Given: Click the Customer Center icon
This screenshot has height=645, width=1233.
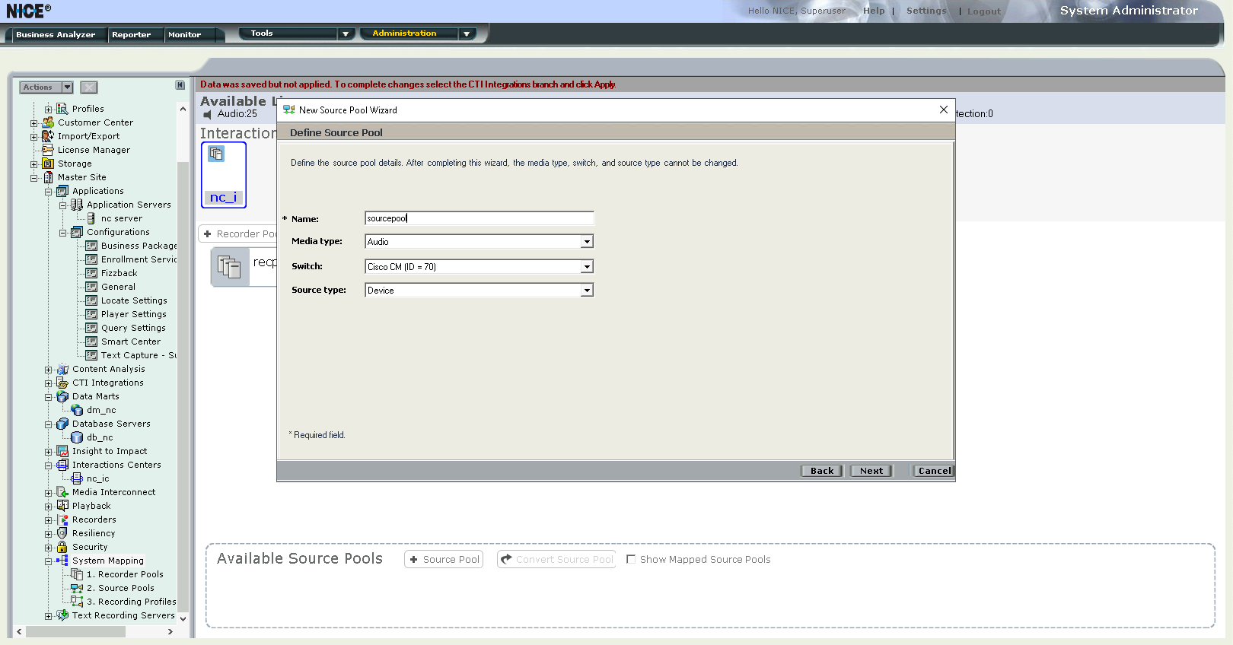Looking at the screenshot, I should coord(48,122).
